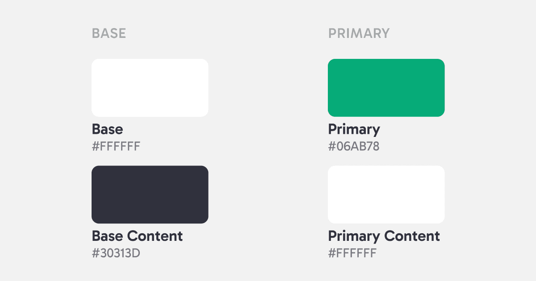Click the bold "Primary" swatch label
The height and width of the screenshot is (281, 536).
354,129
